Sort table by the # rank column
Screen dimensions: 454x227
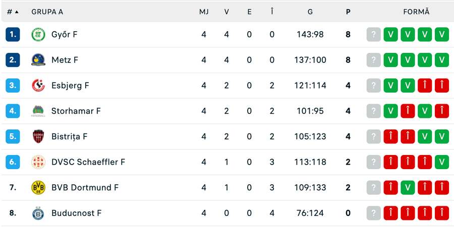click(13, 12)
